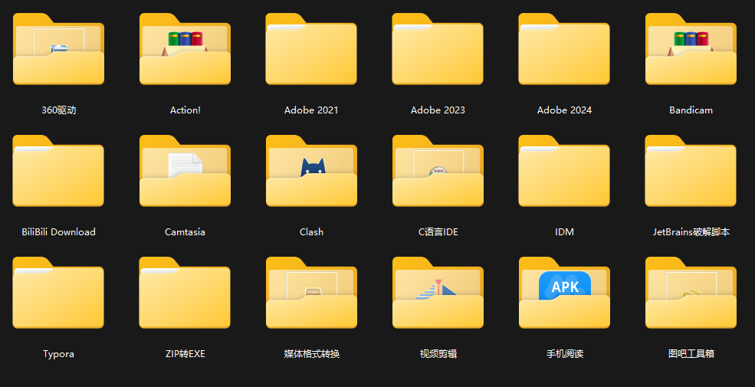
Task: Select the C语言IDE folder icon
Action: [x=438, y=172]
